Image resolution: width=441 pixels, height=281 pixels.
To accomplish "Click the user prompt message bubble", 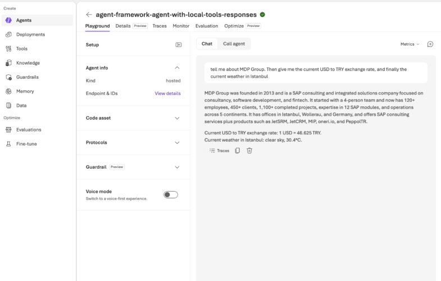I will (316, 73).
